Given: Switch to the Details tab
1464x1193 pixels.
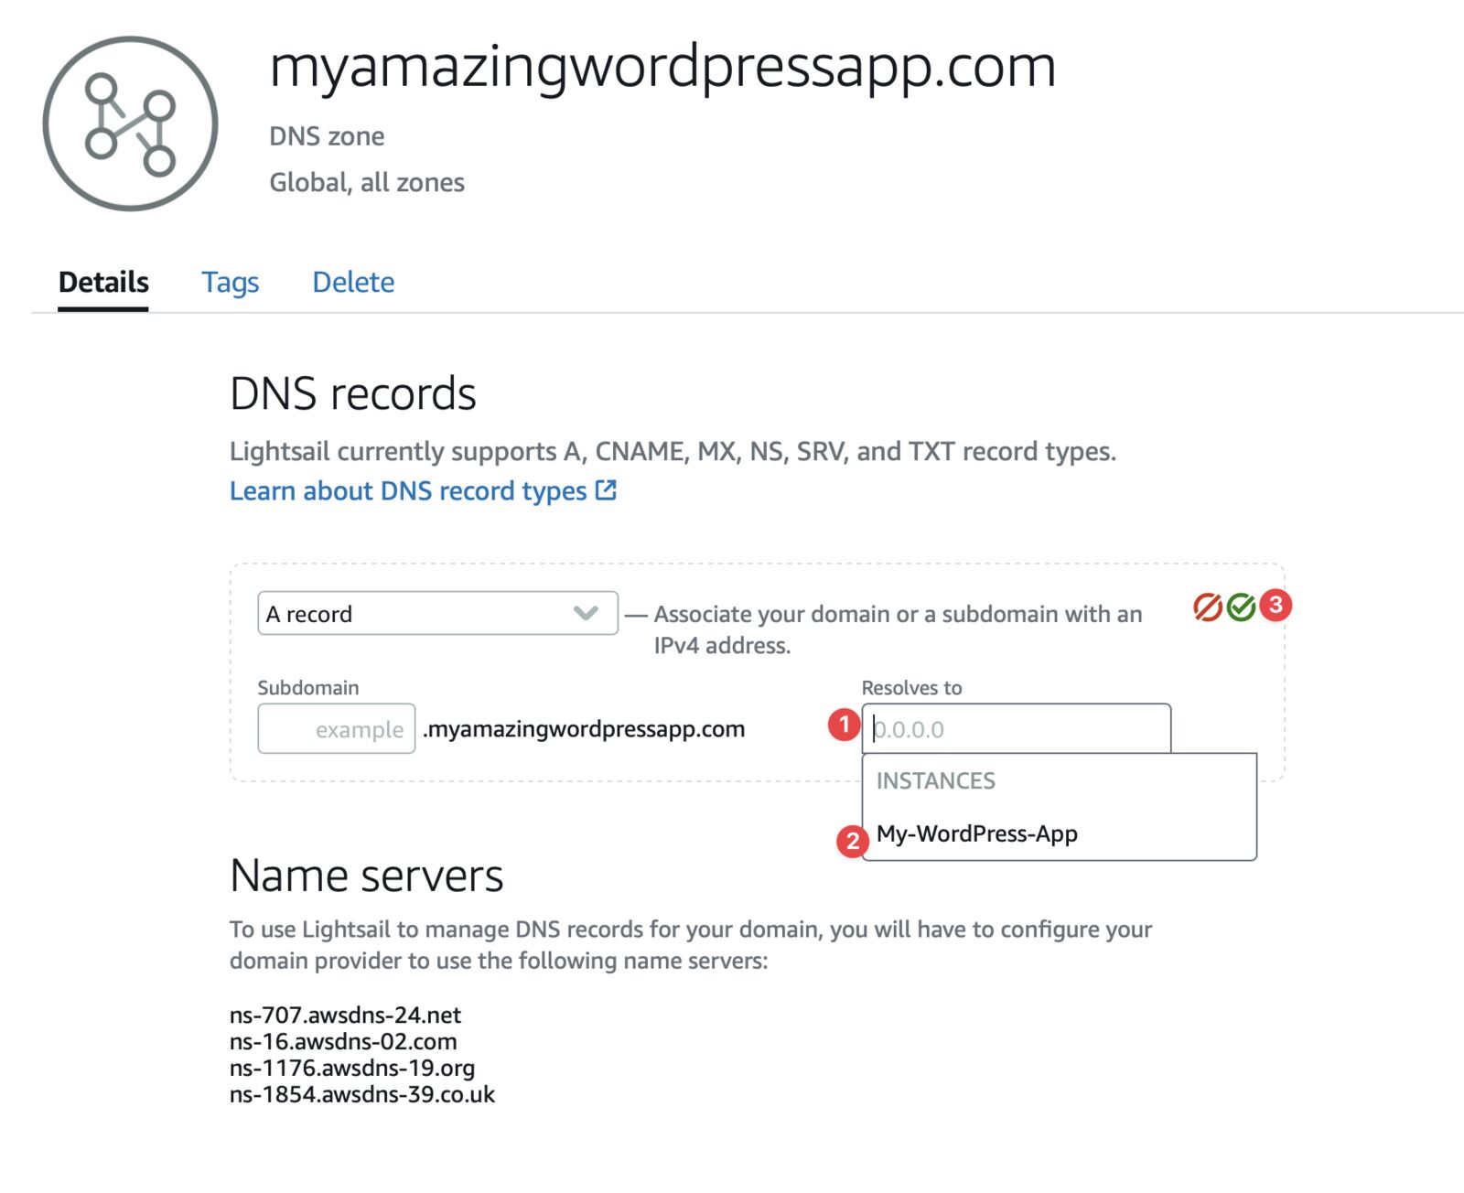Looking at the screenshot, I should point(103,282).
